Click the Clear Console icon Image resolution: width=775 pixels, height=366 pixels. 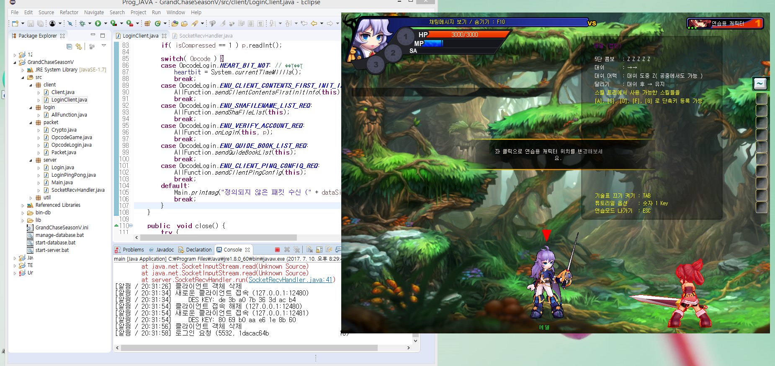tap(309, 249)
